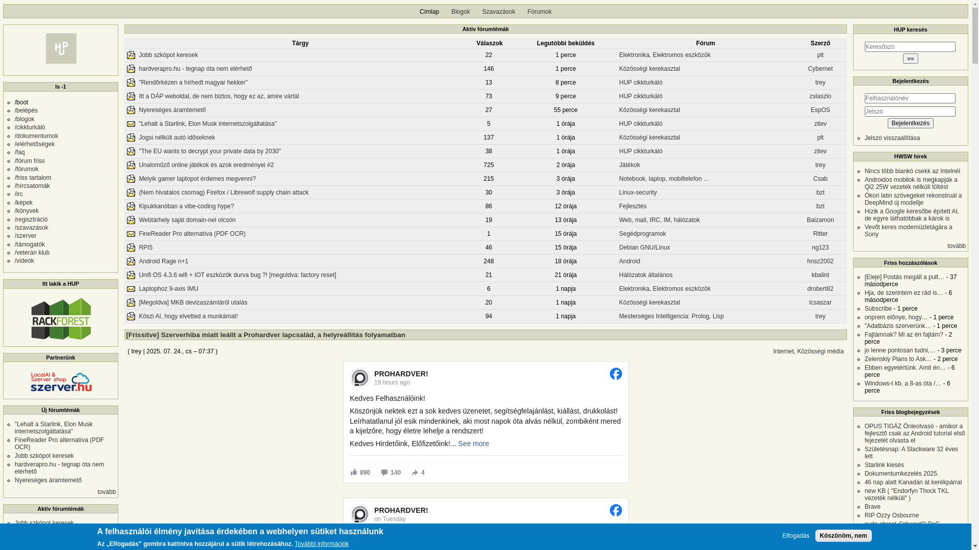979x550 pixels.
Task: Click the like icon showing 890
Action: click(x=354, y=472)
